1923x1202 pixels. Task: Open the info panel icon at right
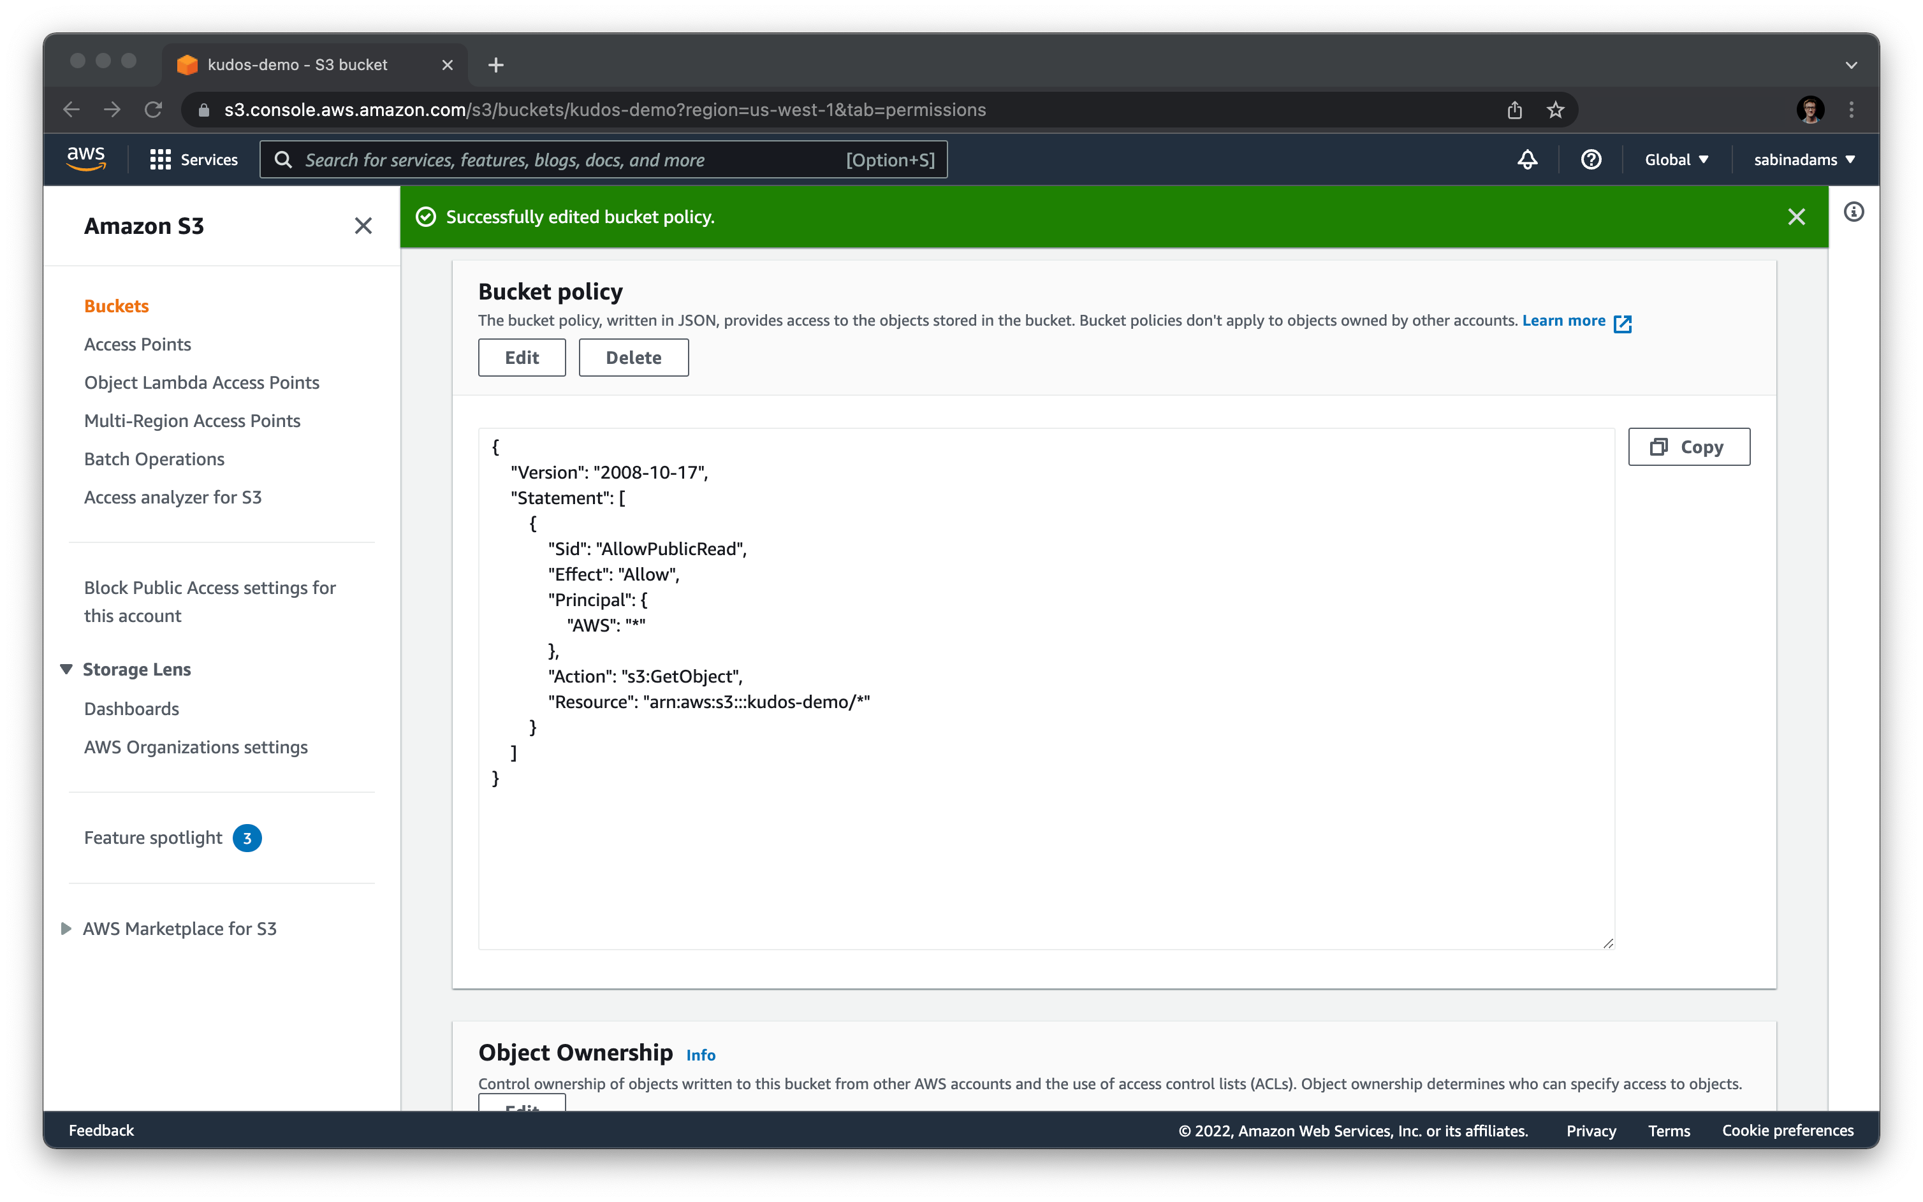tap(1853, 212)
